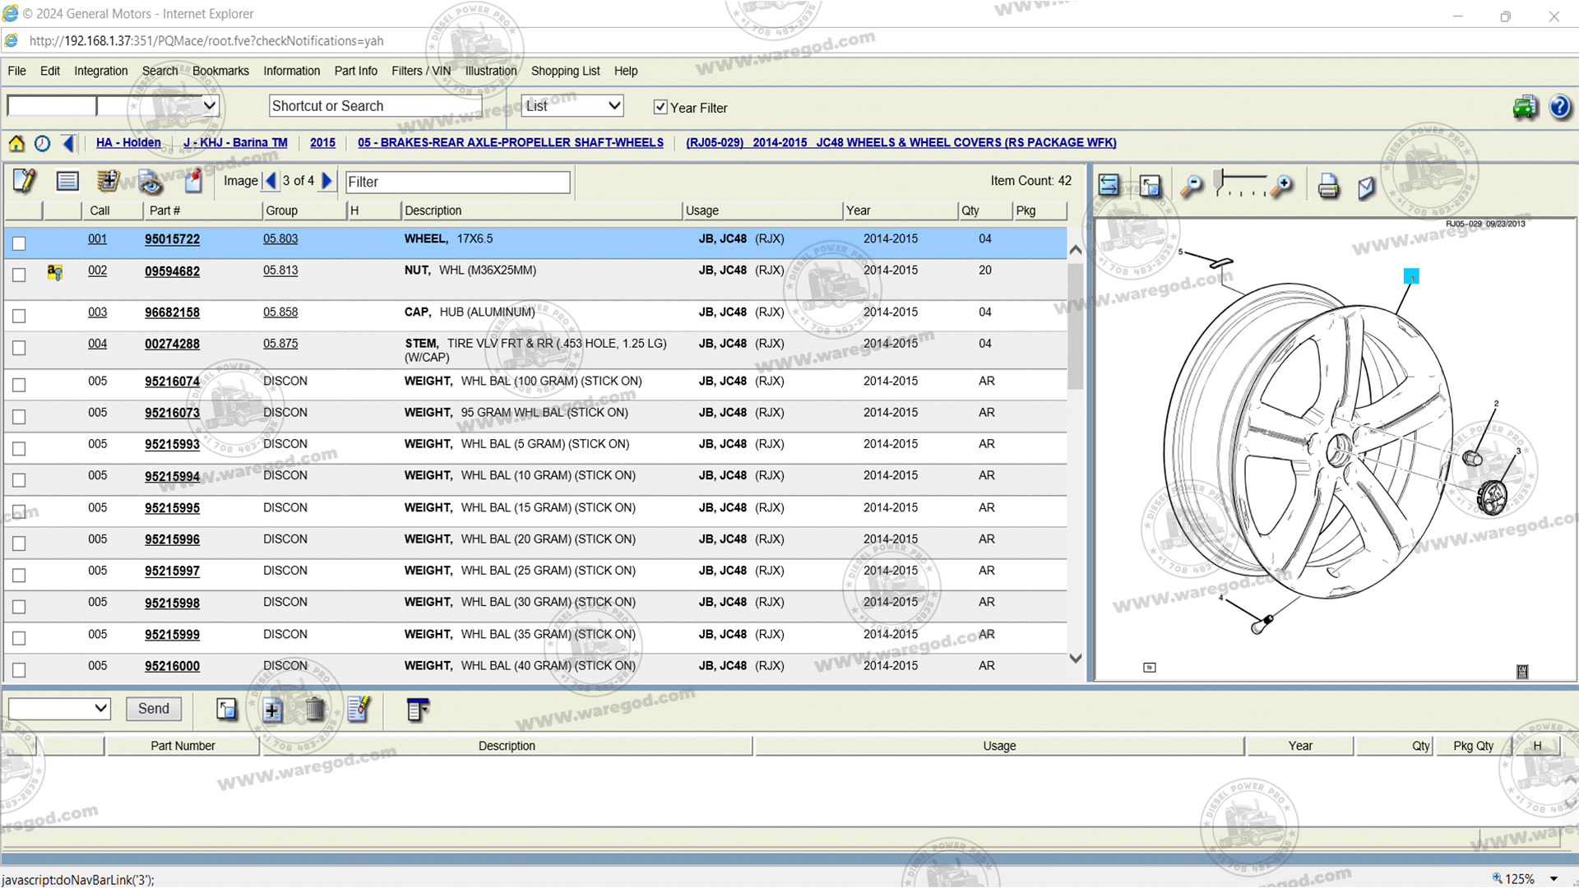Open part number 09594682 link
The height and width of the screenshot is (888, 1579).
tap(172, 271)
